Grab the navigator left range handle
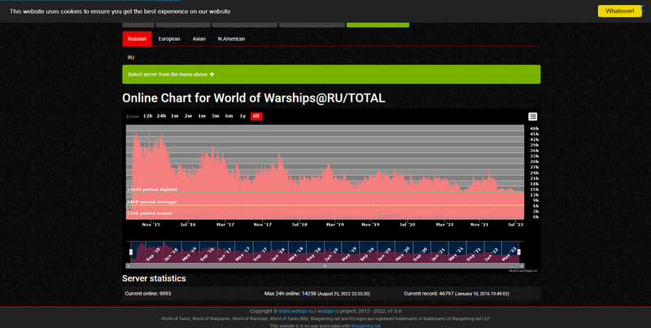The width and height of the screenshot is (651, 328). point(131,252)
